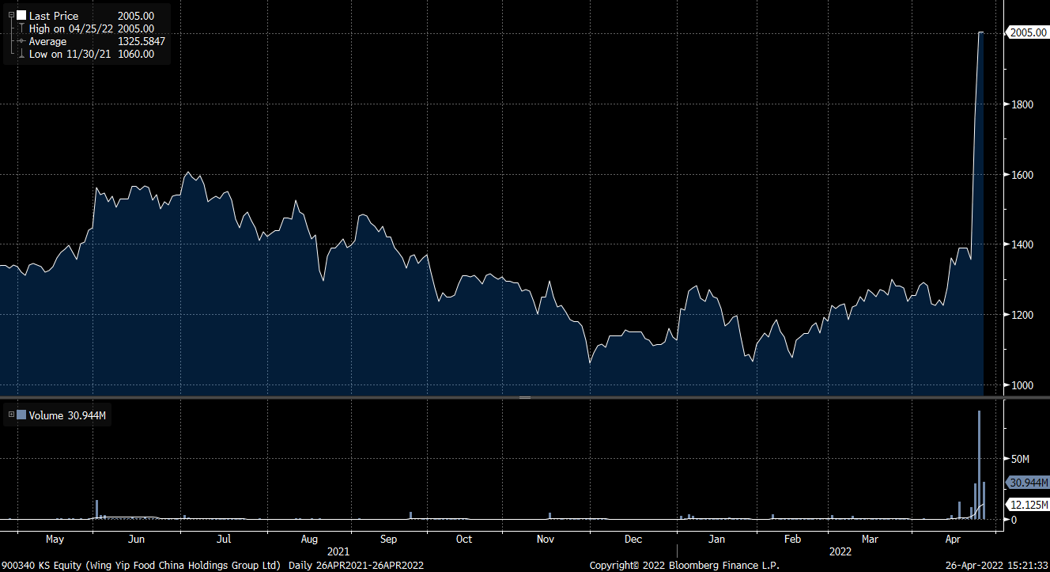Select the Apr label on the time axis
This screenshot has width=1050, height=572.
[954, 539]
